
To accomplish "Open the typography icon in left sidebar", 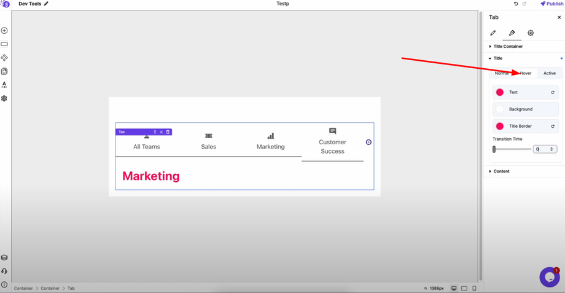I will pos(4,85).
